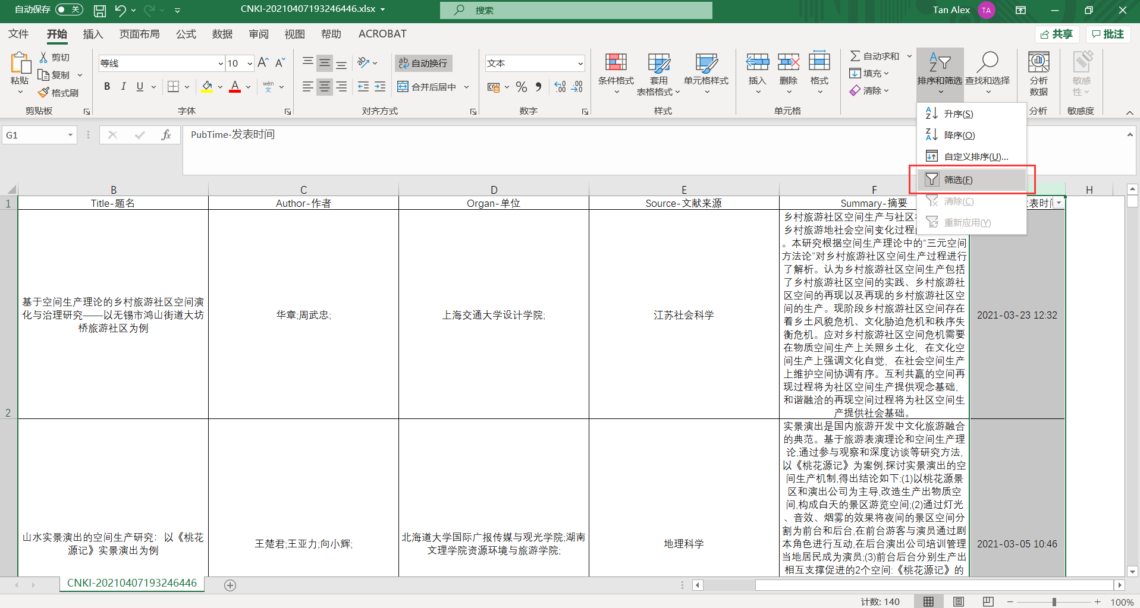Open the Formulas ribbon tab

(x=186, y=34)
